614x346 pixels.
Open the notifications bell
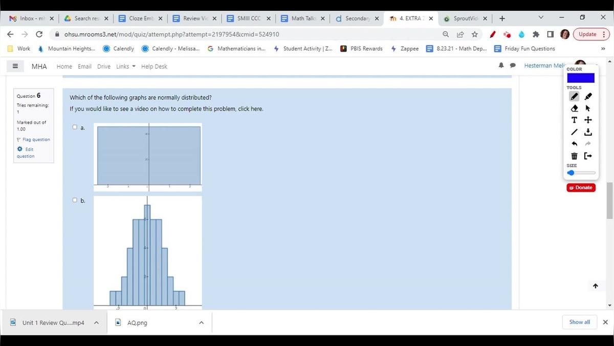coord(502,66)
